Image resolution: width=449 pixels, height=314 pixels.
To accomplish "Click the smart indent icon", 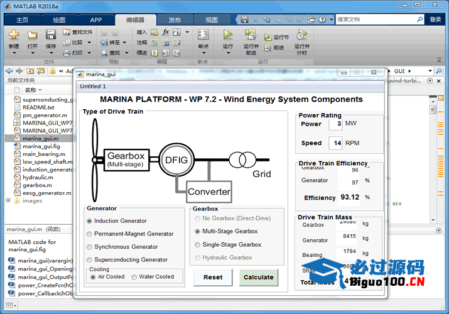I will coord(154,53).
